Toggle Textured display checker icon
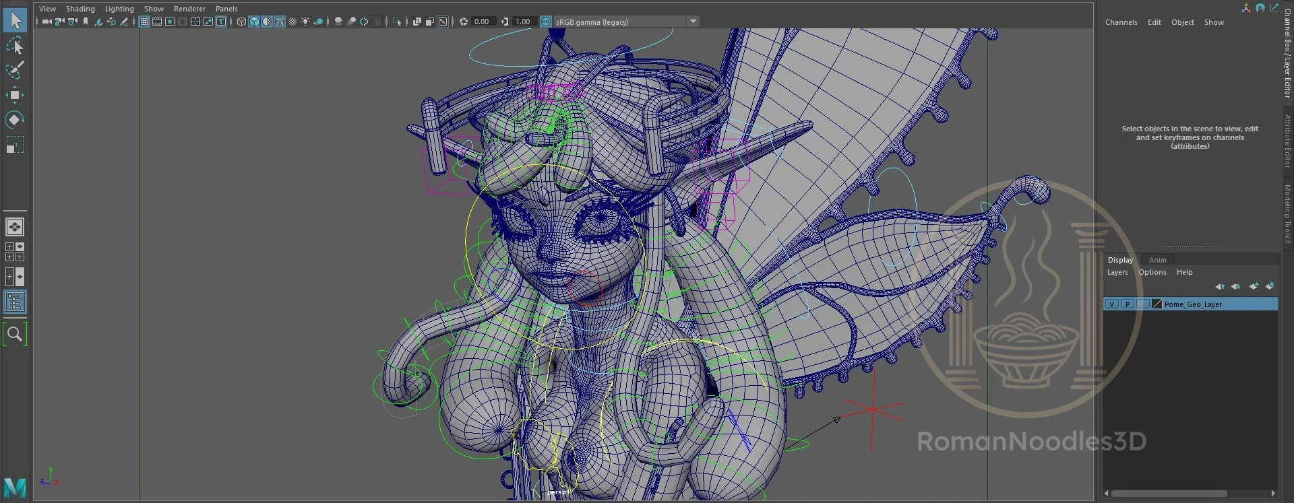Image resolution: width=1294 pixels, height=503 pixels. [x=292, y=22]
